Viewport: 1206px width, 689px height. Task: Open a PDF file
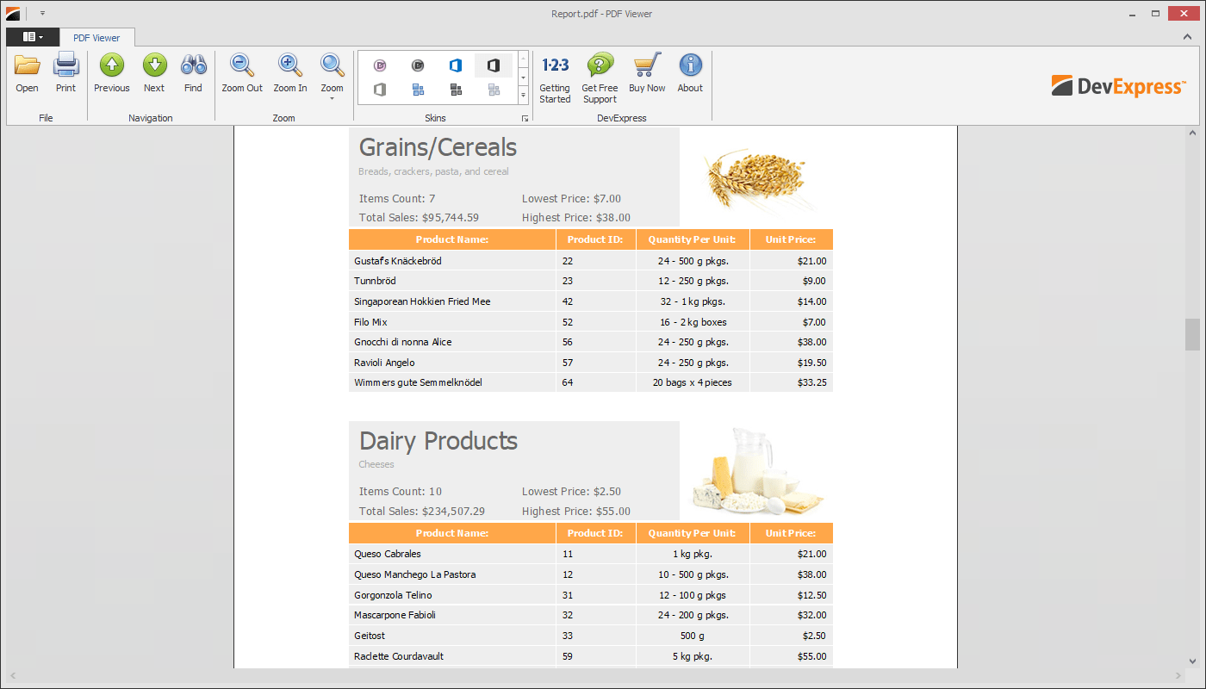pyautogui.click(x=27, y=73)
